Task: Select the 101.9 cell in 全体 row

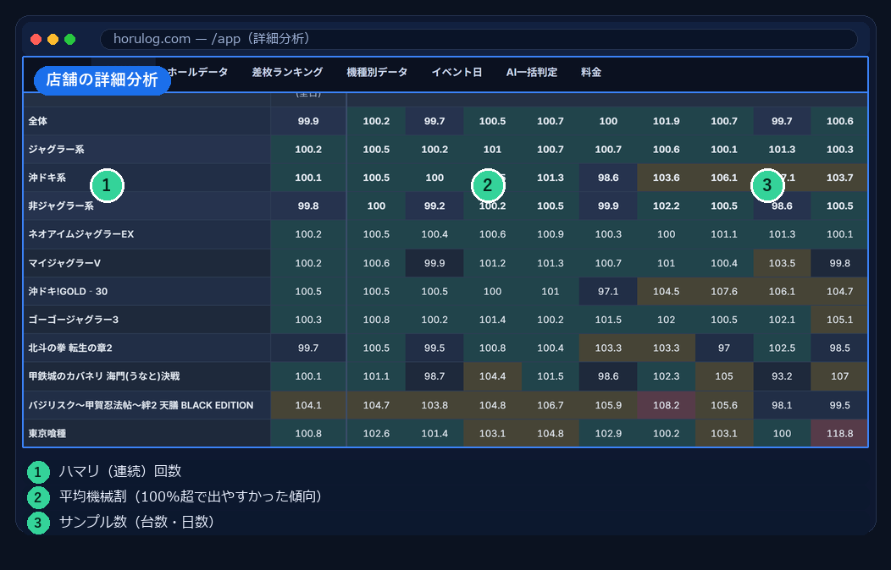Action: [x=666, y=121]
